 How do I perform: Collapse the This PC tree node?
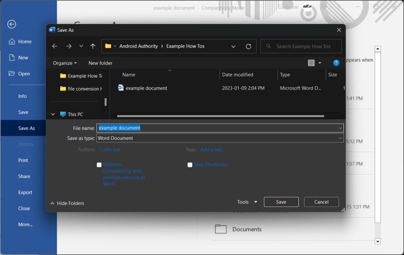[53, 114]
